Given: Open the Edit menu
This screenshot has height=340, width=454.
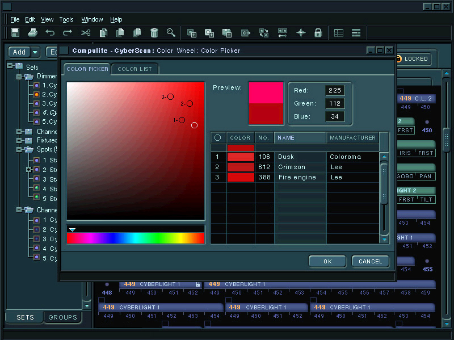Looking at the screenshot, I should (30, 19).
